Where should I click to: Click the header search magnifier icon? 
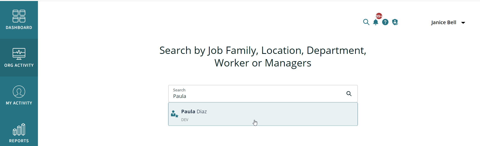click(x=366, y=22)
